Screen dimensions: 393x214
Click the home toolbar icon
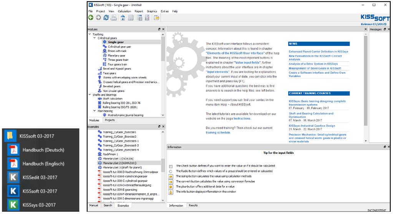pyautogui.click(x=123, y=18)
